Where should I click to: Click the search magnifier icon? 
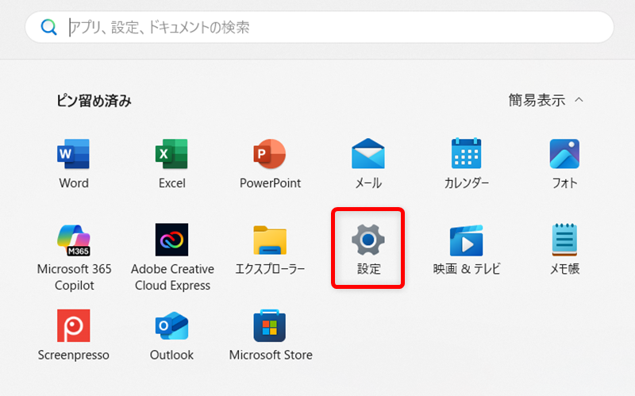[48, 27]
